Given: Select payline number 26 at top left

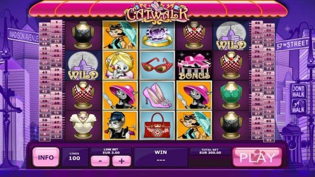Looking at the screenshot, I should [x=45, y=25].
